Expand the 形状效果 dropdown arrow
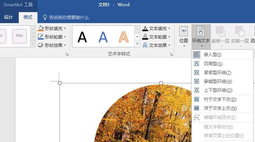The image size is (255, 142). click(65, 45)
